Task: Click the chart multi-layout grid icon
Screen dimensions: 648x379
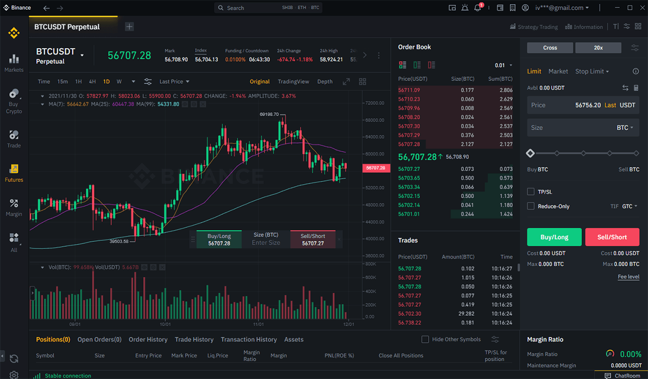Action: click(362, 82)
